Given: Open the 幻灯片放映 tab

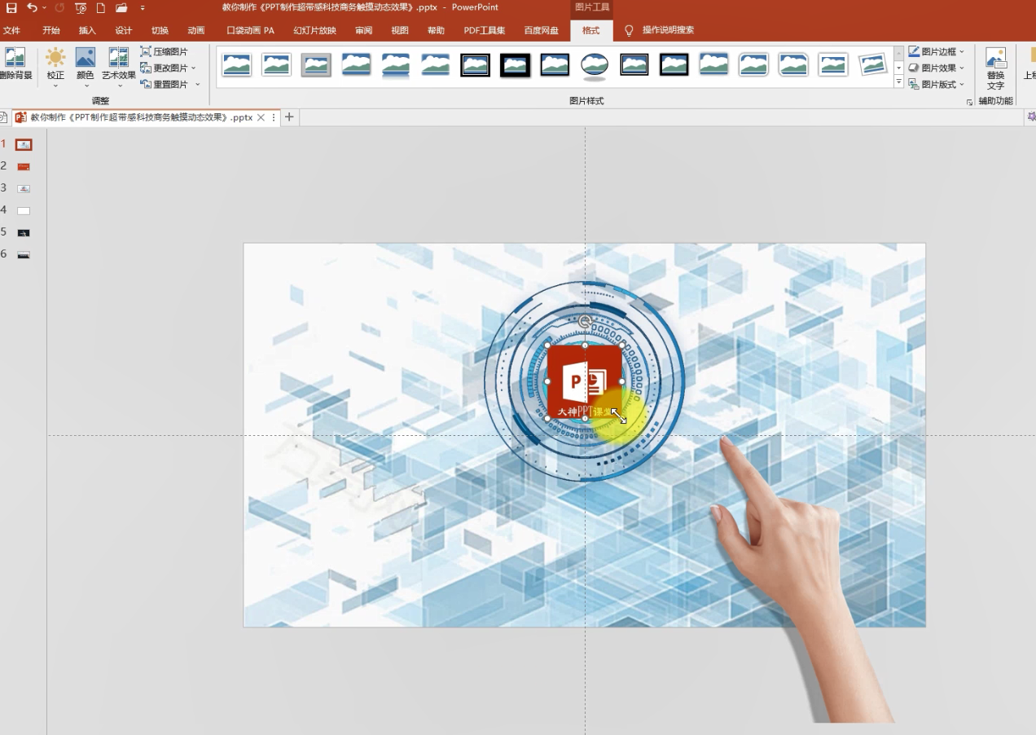Looking at the screenshot, I should point(314,30).
